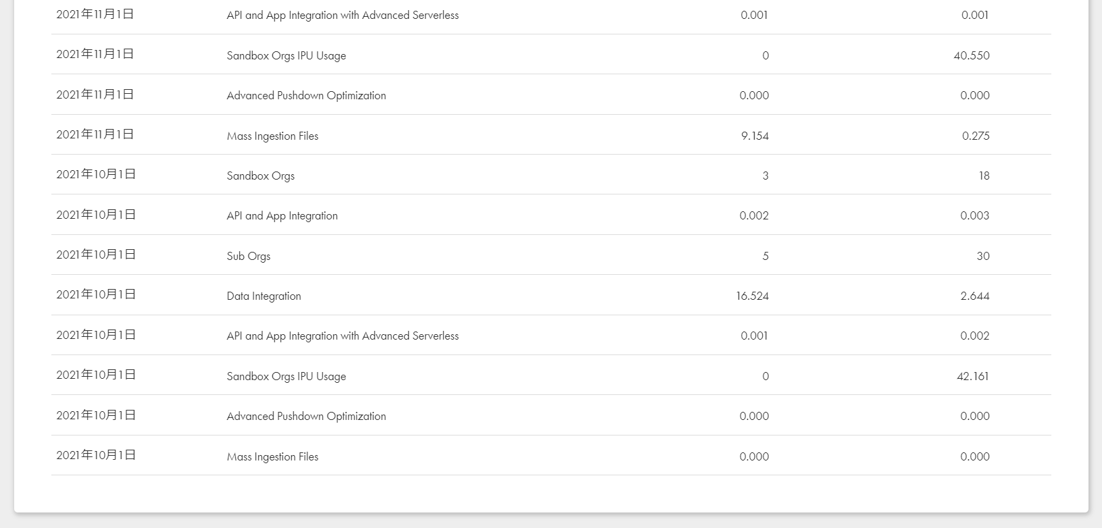Screen dimensions: 1102x528
Task: Click the Sub Orgs meter entry
Action: click(248, 256)
